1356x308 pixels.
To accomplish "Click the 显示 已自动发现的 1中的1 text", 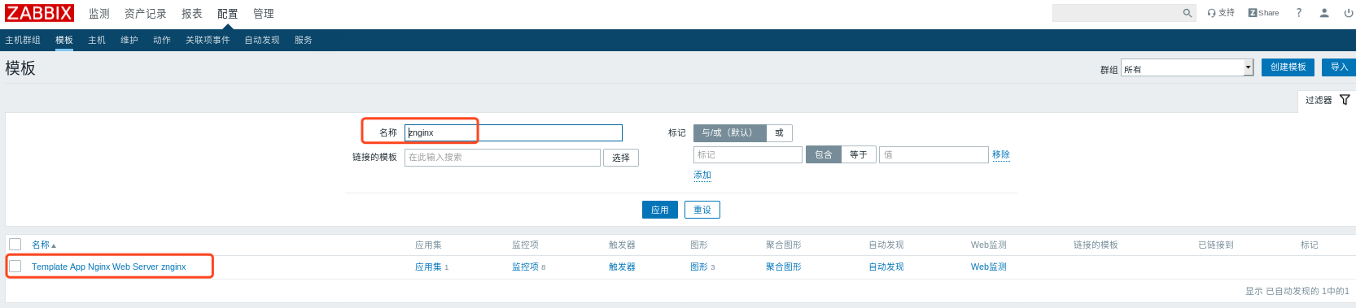I will (x=1297, y=291).
